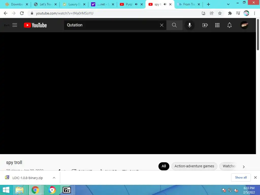Clear the search box text

(161, 25)
